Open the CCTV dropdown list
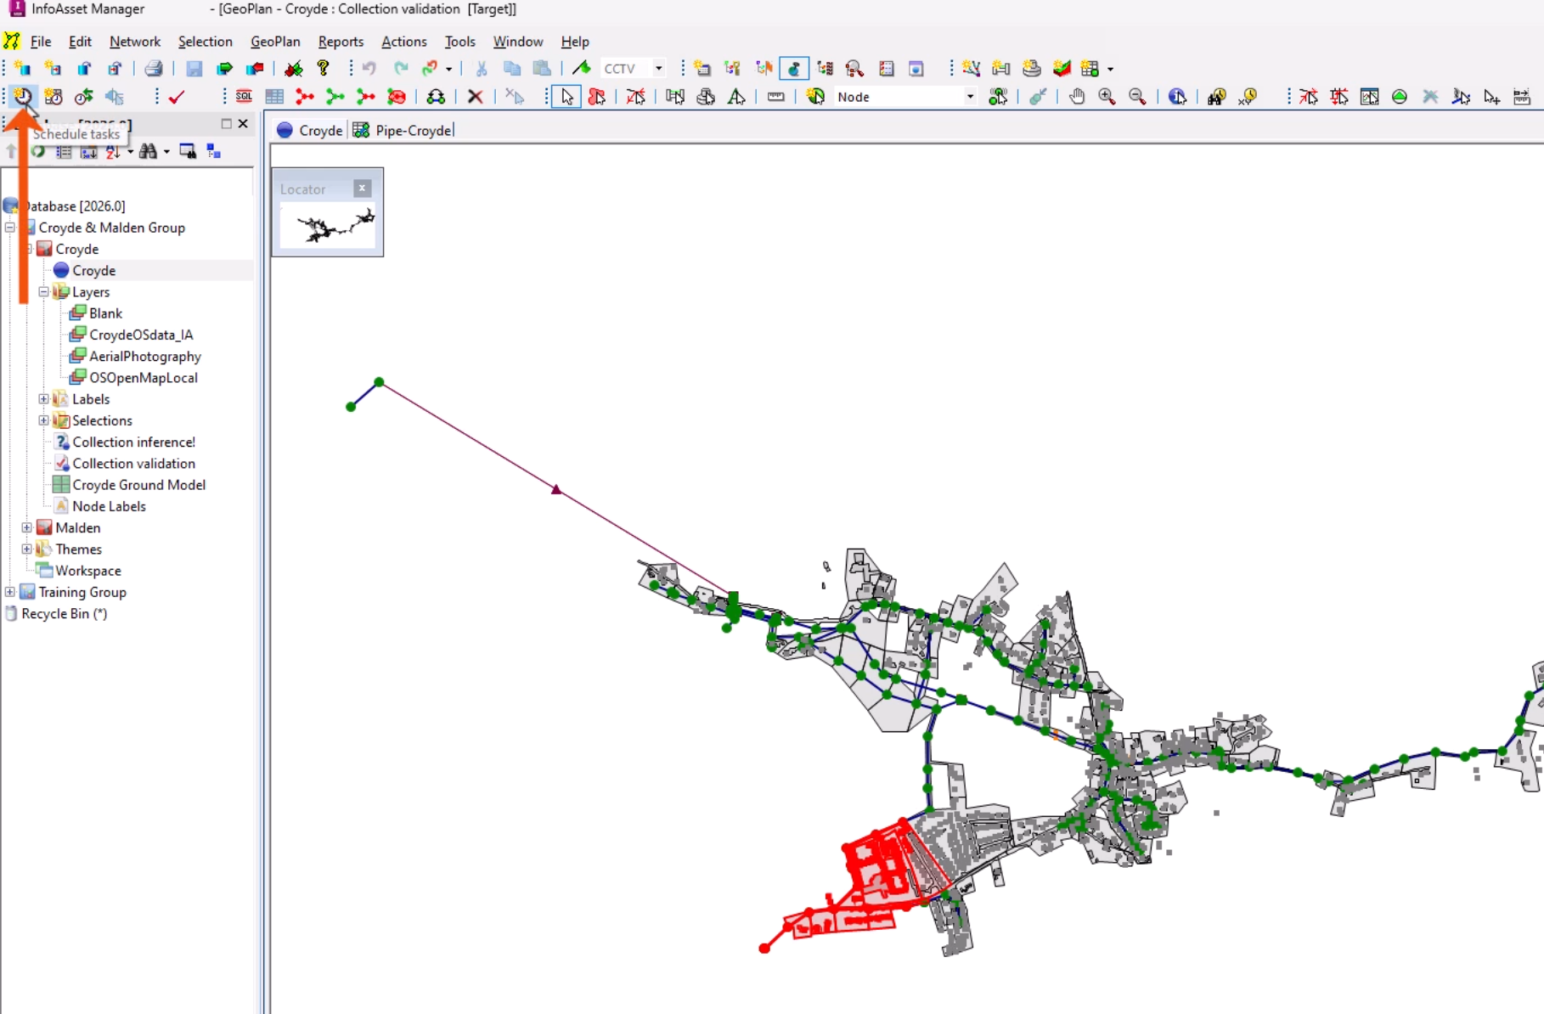 (658, 69)
